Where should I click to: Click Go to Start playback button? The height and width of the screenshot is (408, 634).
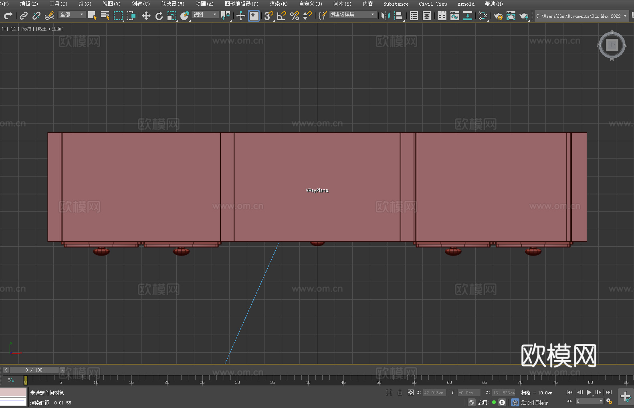pos(569,392)
